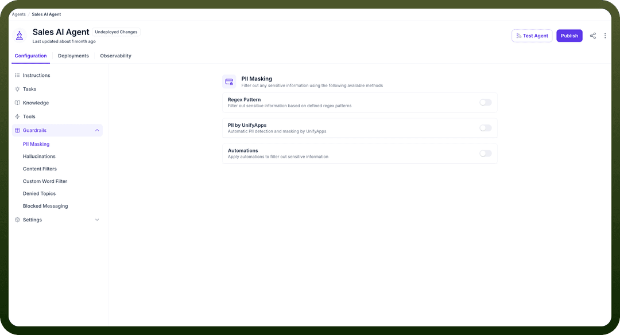Click 'Apply automations to filter out sensitive information' text
This screenshot has height=335, width=620.
click(x=278, y=157)
